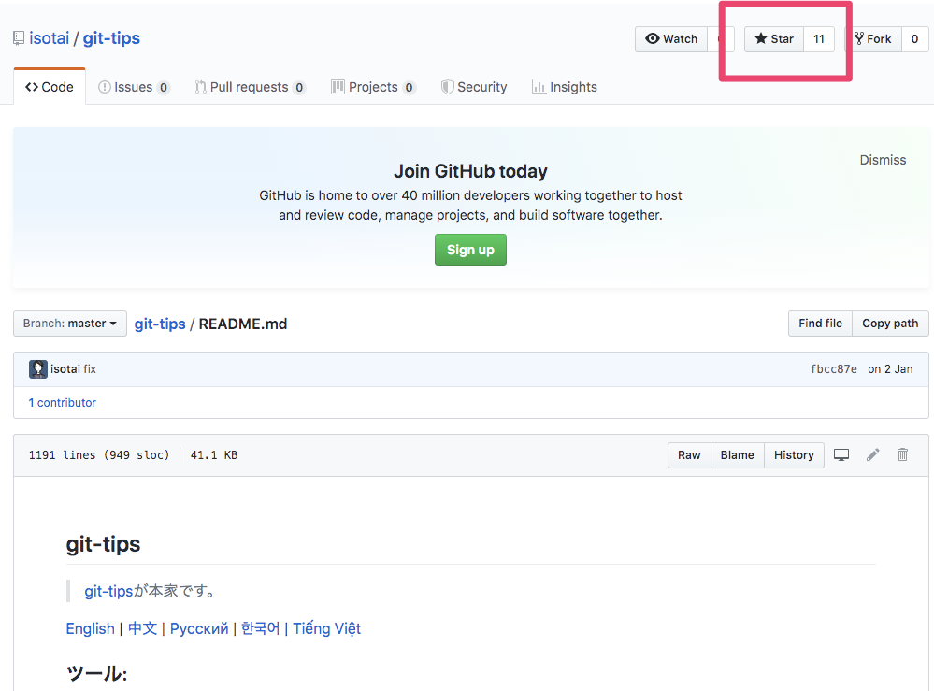
Task: Expand the Branch: master dropdown
Action: 70,324
